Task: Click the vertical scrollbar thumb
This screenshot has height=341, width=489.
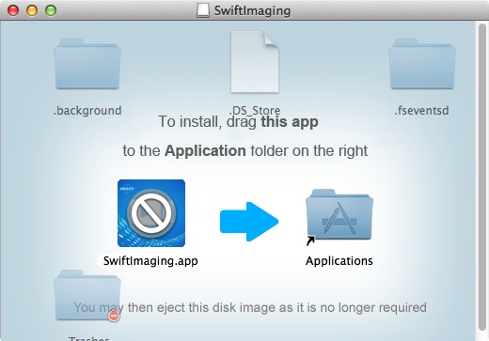Action: (x=482, y=177)
